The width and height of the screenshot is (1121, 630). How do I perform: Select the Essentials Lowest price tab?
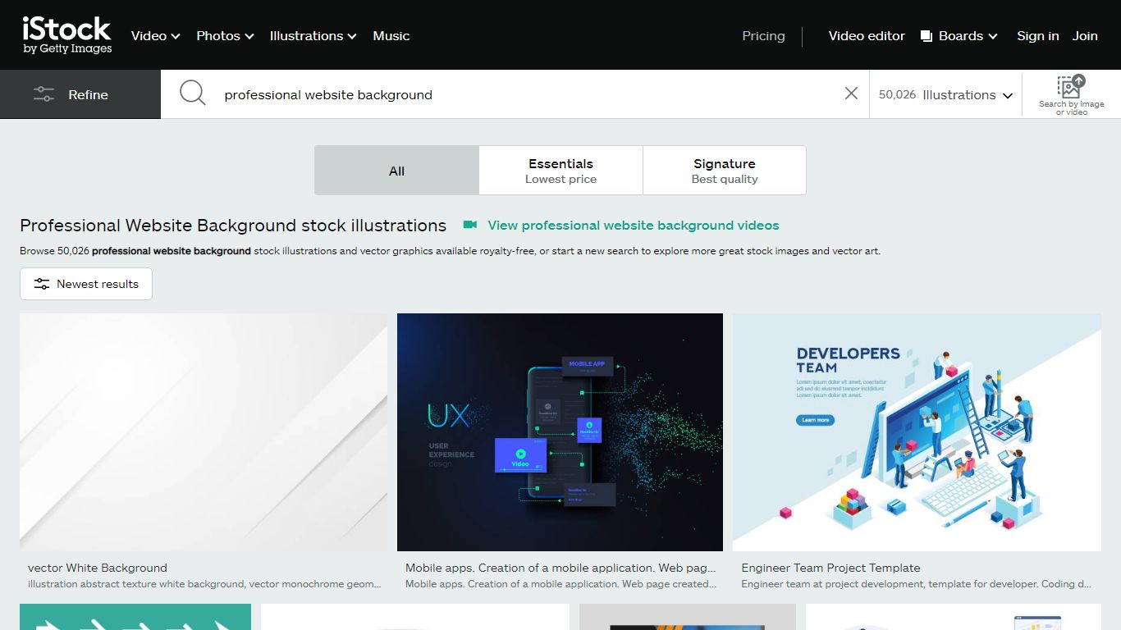coord(560,171)
